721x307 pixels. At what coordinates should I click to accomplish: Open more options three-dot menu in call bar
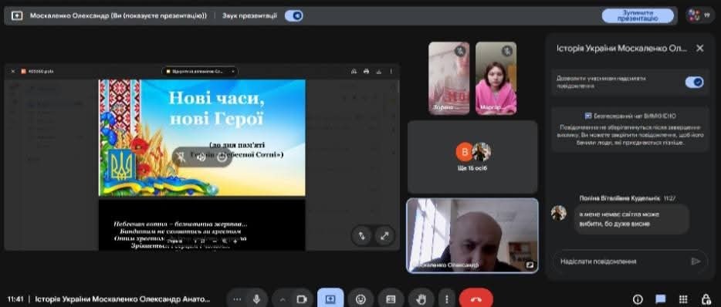click(x=446, y=299)
